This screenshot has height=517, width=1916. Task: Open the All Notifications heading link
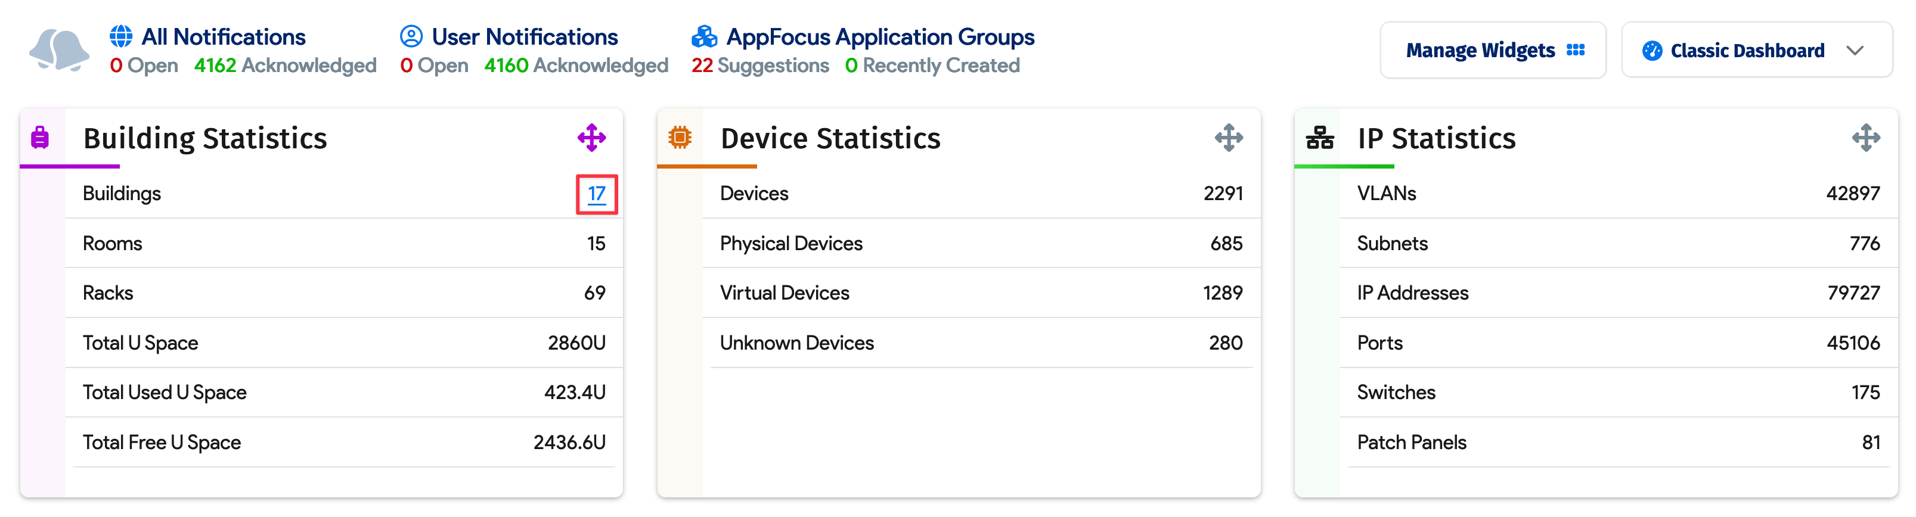pos(223,36)
